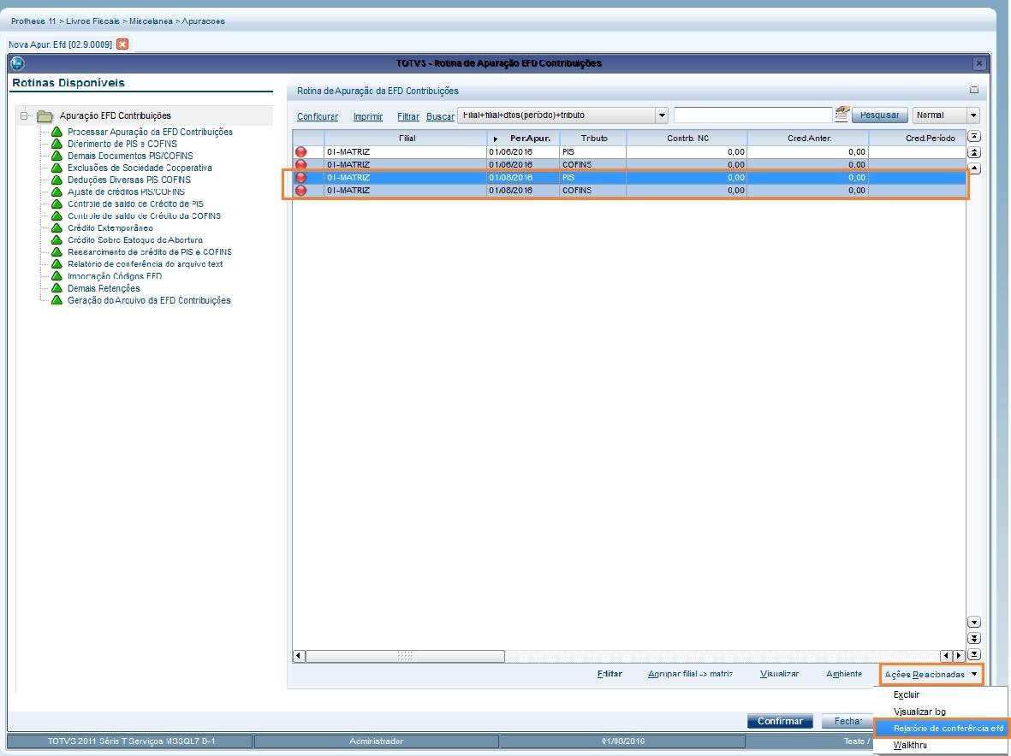
Task: Click the Imprimir link
Action: [368, 116]
